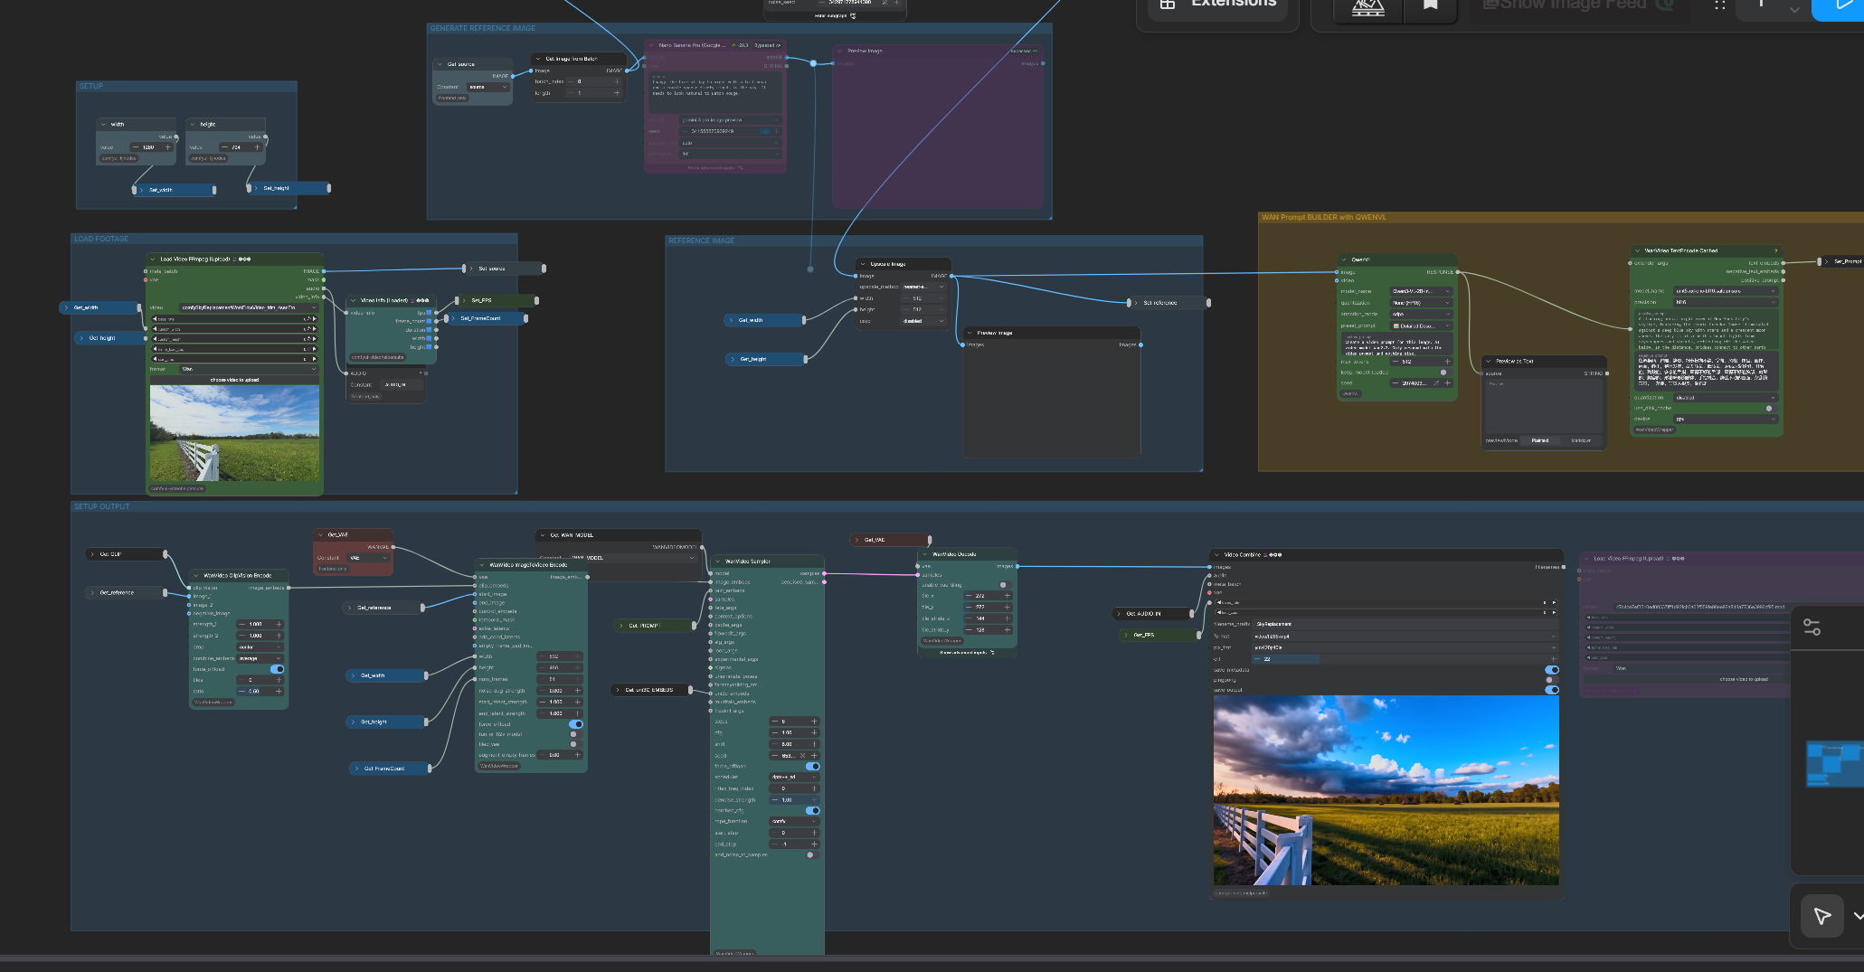
Task: Expand the Get_PROMPT node
Action: point(622,625)
